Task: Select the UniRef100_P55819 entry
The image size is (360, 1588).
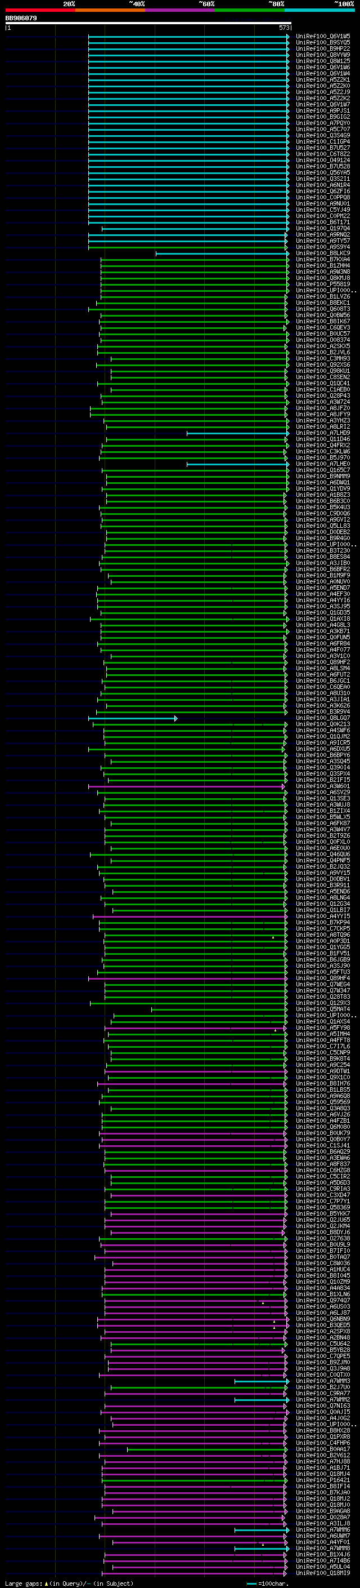Action: (x=323, y=284)
